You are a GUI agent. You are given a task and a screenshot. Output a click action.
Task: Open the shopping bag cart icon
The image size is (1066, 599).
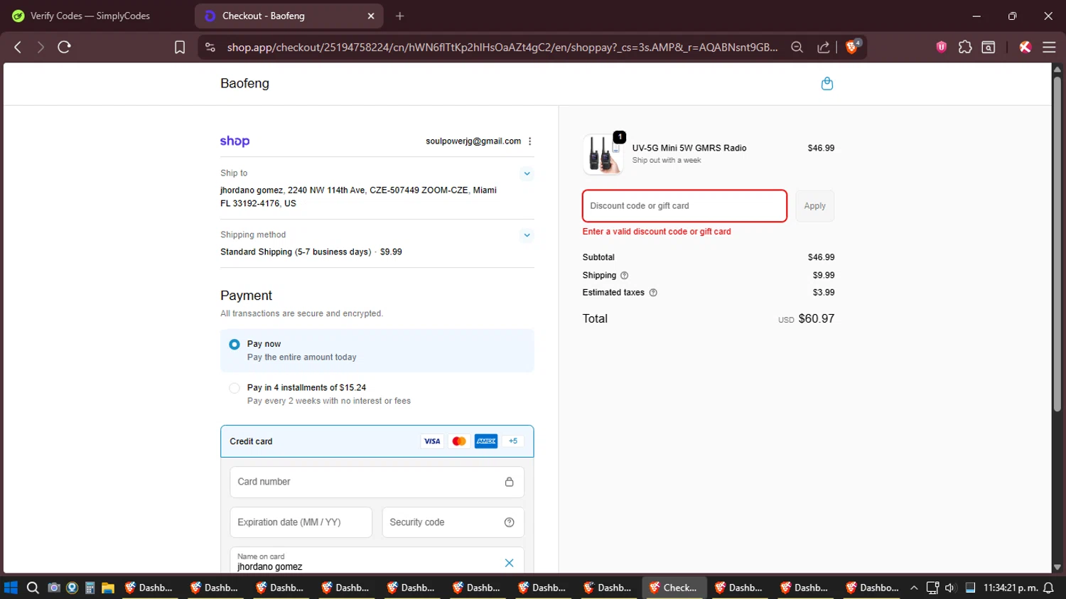(827, 83)
